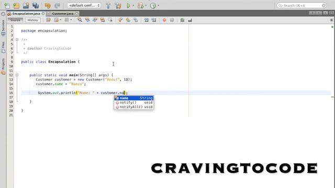Click the Stop Macro Recording icon
Screen dimensions: 335x188
[x=172, y=20]
